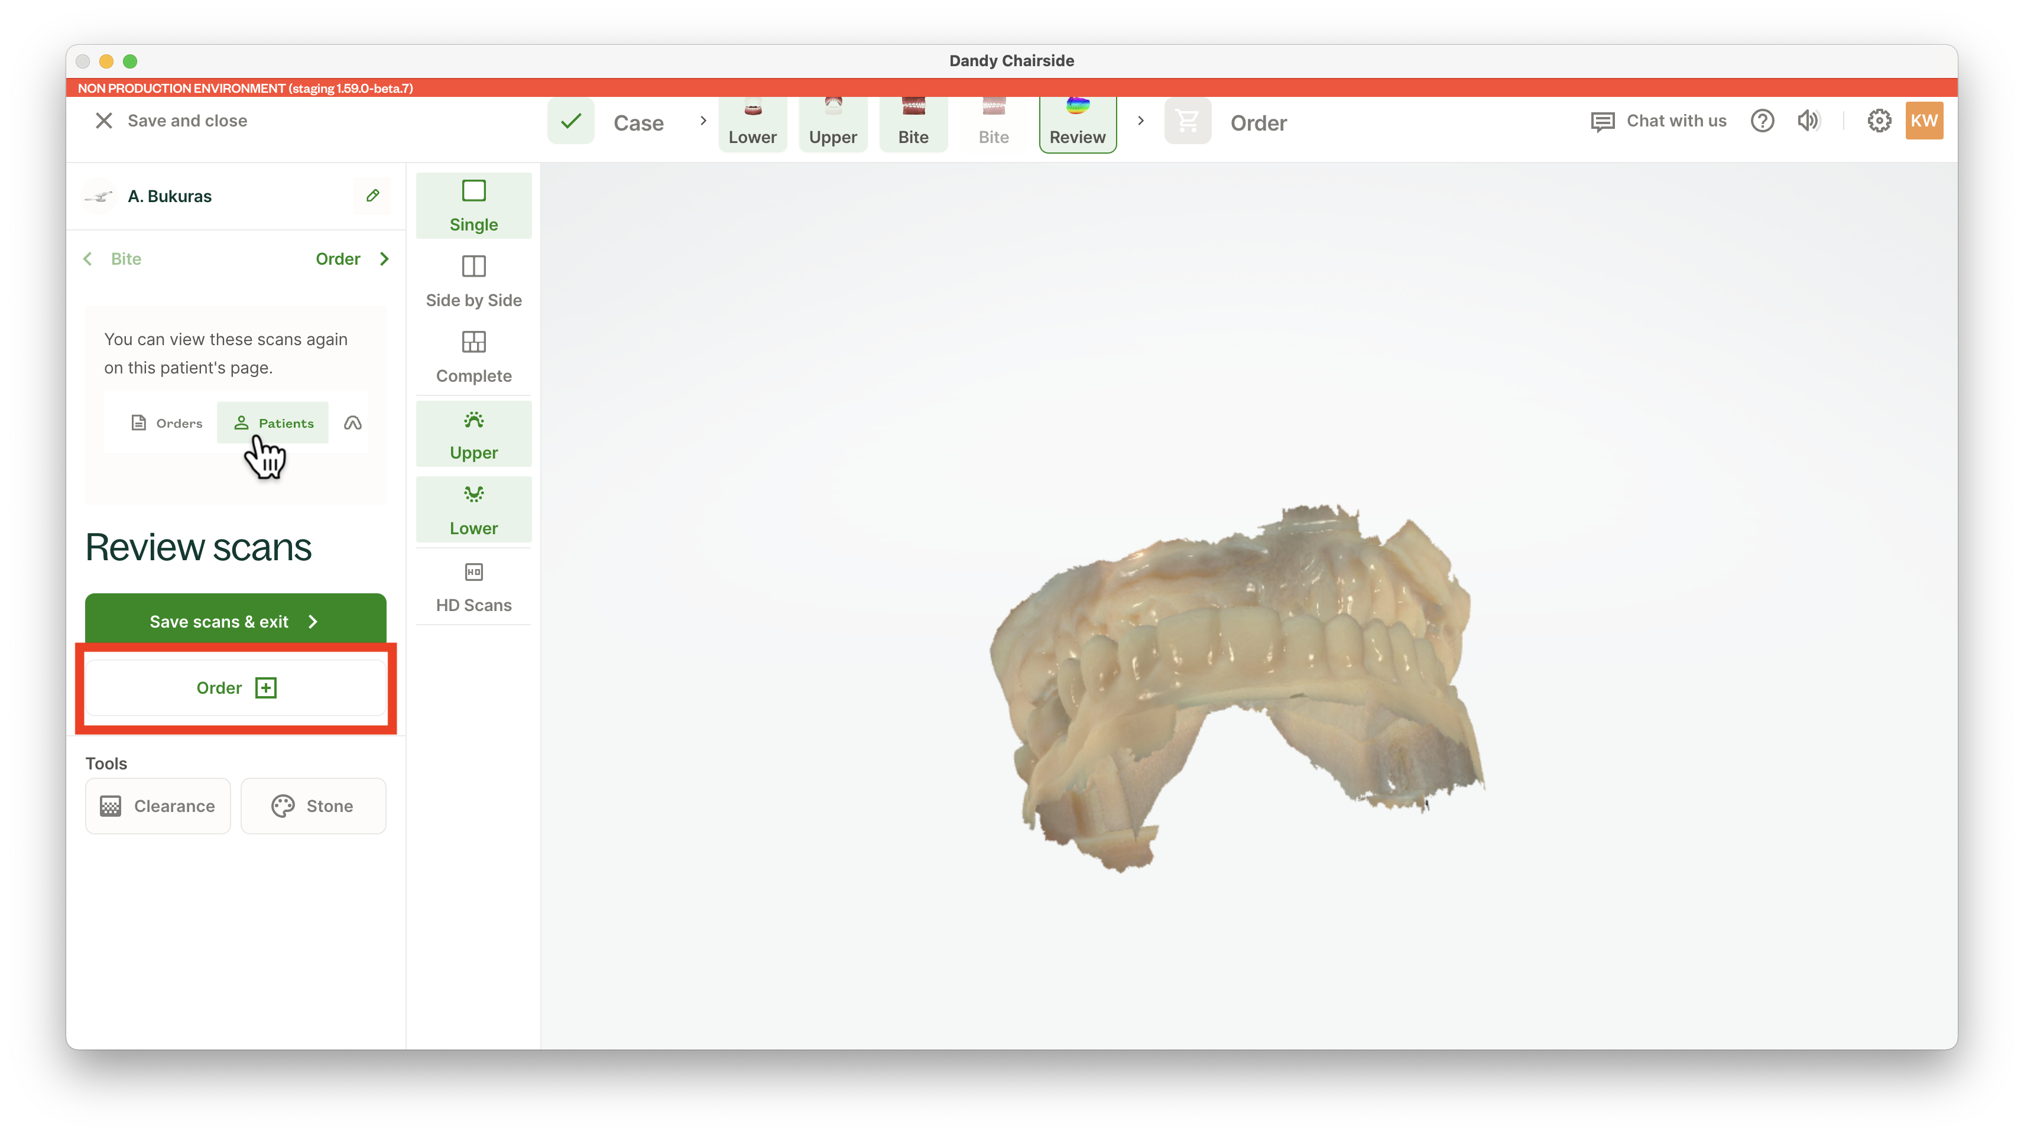Enable the Clearance tool

point(158,806)
